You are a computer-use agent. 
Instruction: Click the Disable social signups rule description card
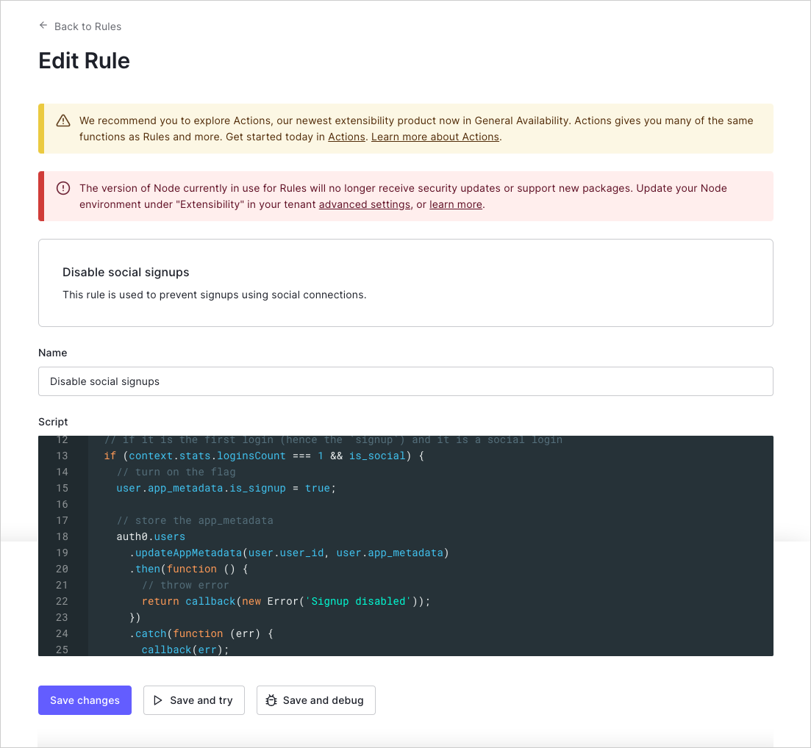(405, 283)
